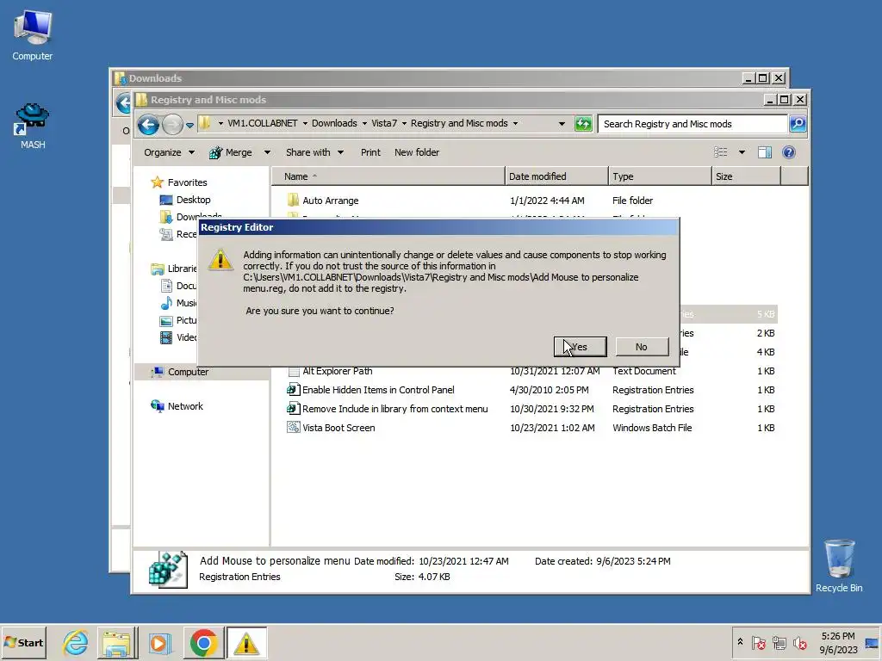Viewport: 882px width, 661px height.
Task: Click the Explorer back arrow button
Action: (148, 124)
